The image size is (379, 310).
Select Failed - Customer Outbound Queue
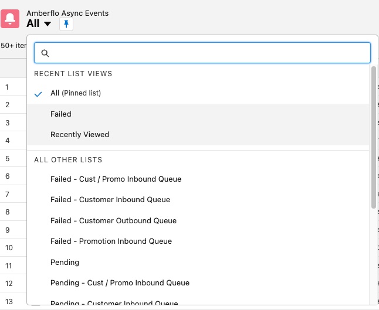pos(113,220)
